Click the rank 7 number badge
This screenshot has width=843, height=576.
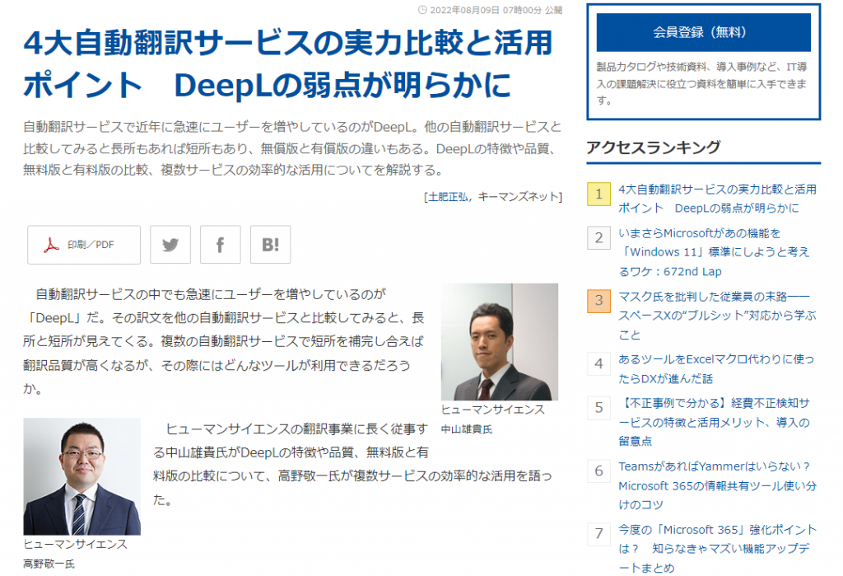click(x=599, y=533)
